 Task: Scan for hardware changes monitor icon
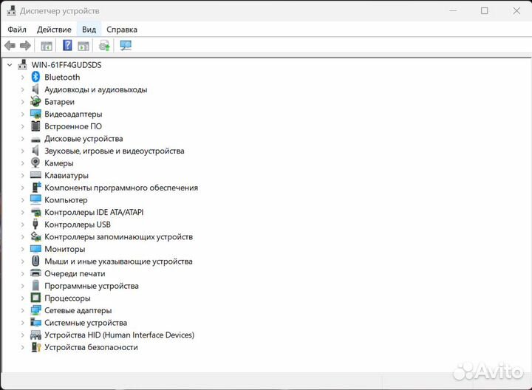click(x=126, y=46)
